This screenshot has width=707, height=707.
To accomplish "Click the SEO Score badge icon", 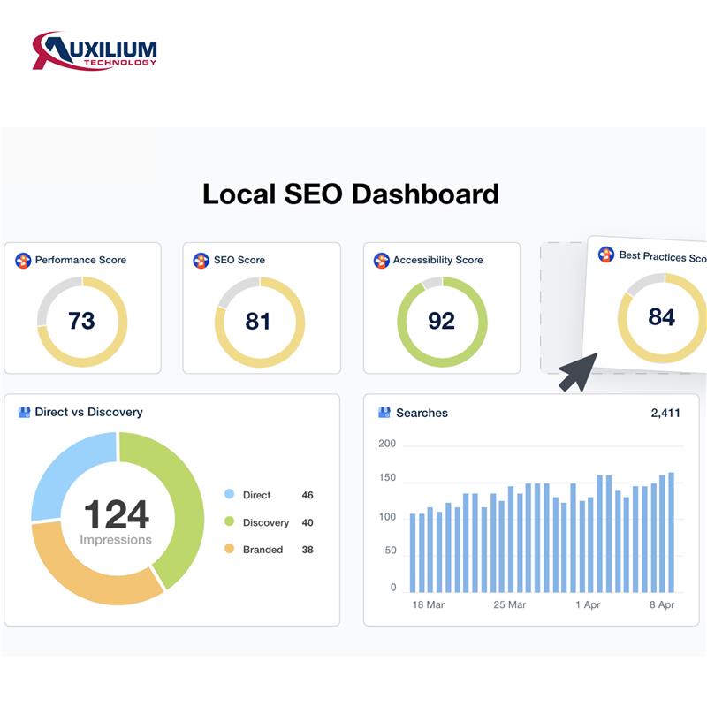I will click(201, 260).
